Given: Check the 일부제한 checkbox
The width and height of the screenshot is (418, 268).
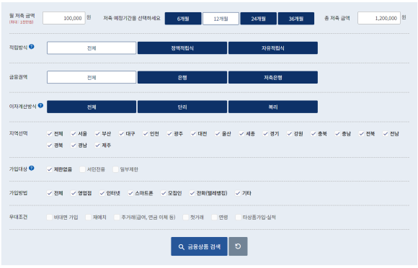Looking at the screenshot, I should click(x=116, y=169).
